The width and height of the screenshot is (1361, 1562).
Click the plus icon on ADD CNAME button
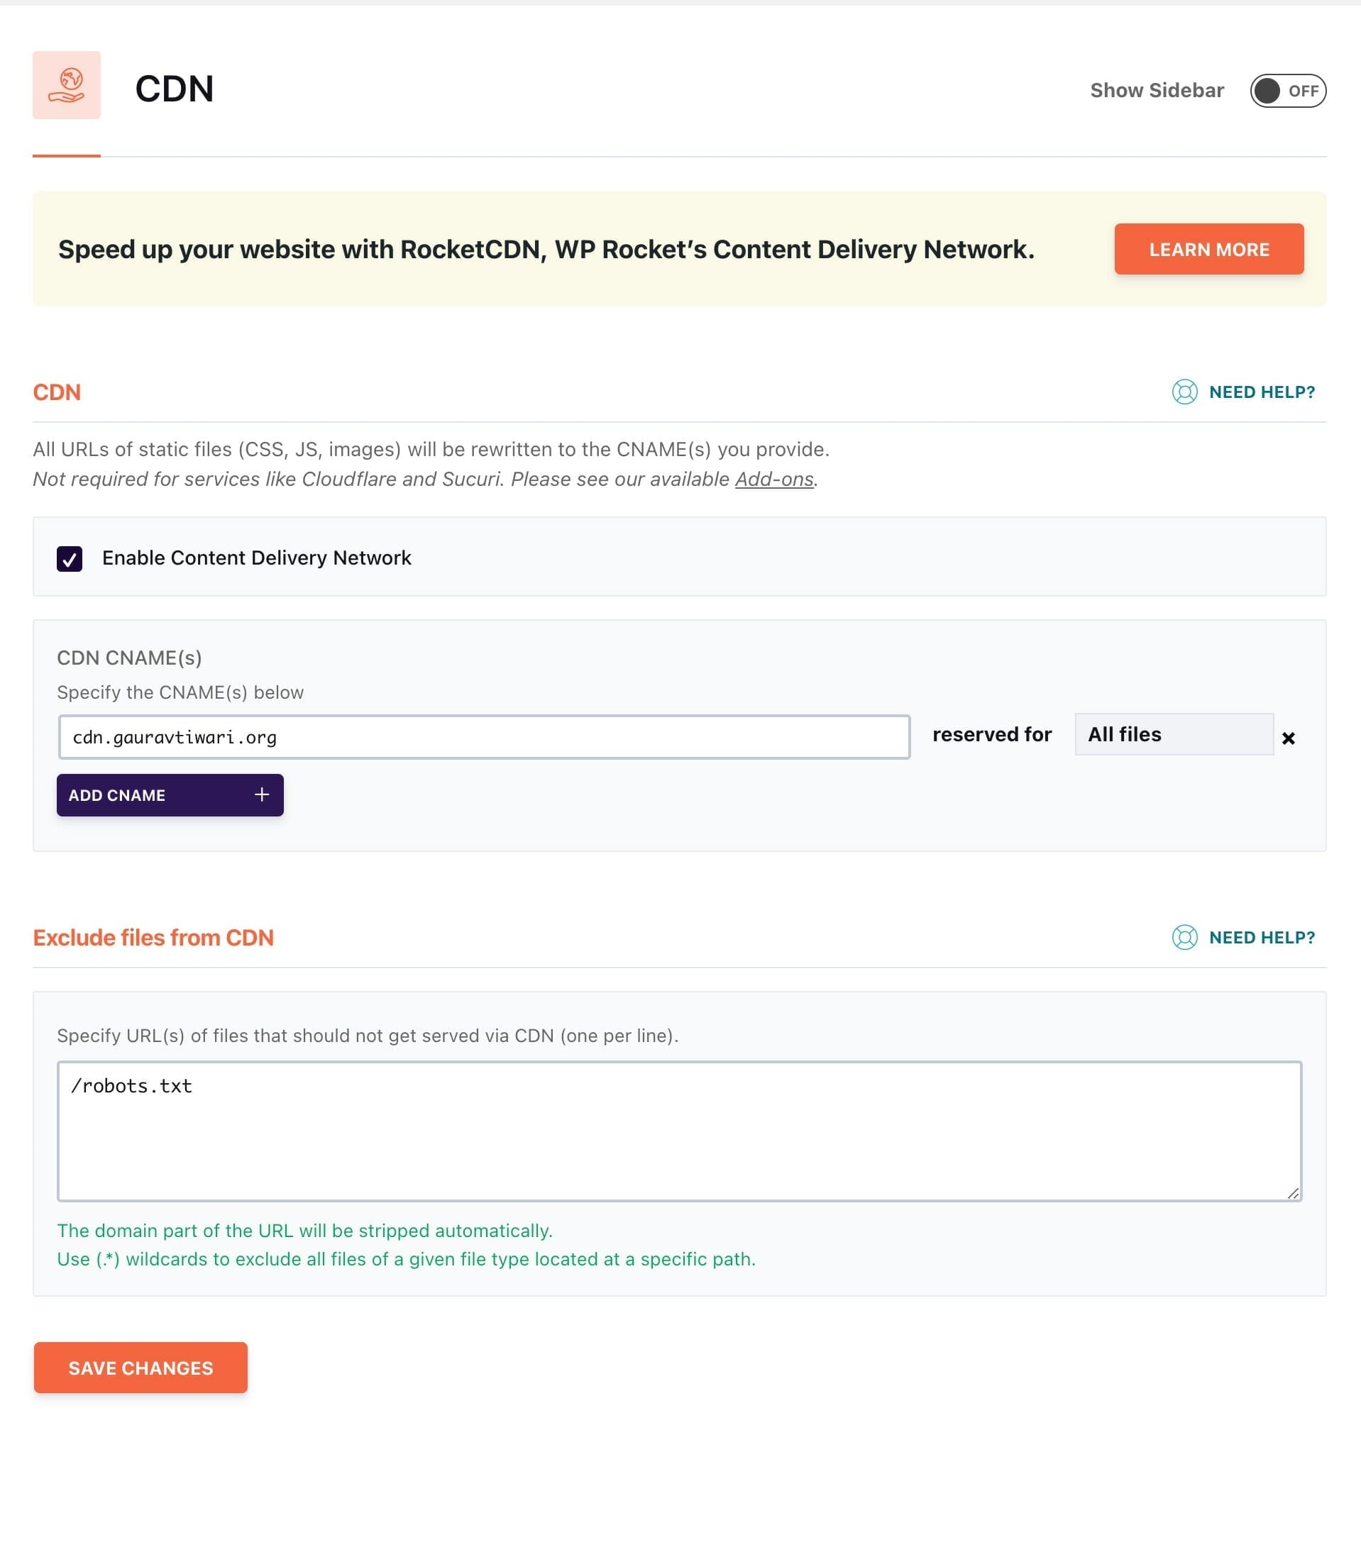[x=261, y=794]
